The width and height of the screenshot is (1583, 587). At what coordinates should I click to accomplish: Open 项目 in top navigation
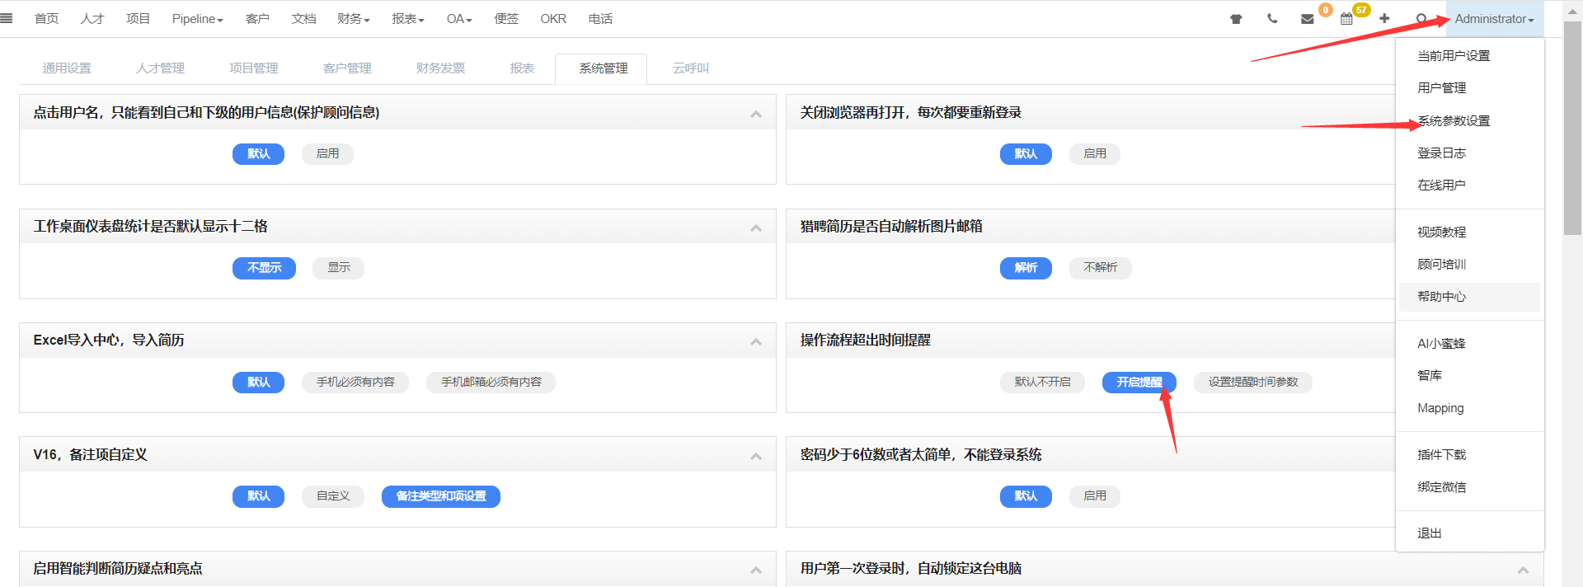[138, 19]
